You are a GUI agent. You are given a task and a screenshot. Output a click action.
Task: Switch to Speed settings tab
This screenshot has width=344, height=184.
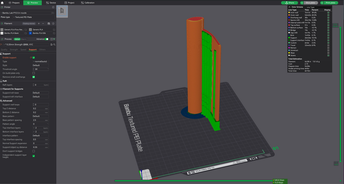[x=23, y=50]
